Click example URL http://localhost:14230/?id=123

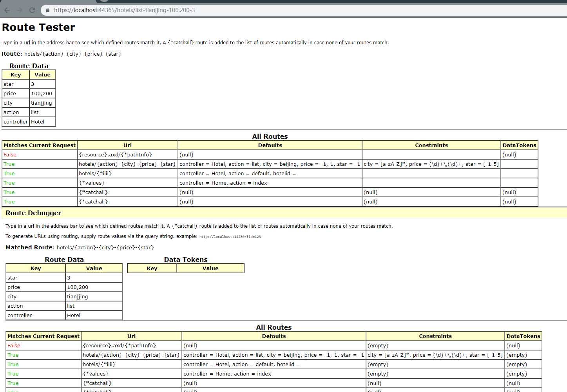point(230,237)
